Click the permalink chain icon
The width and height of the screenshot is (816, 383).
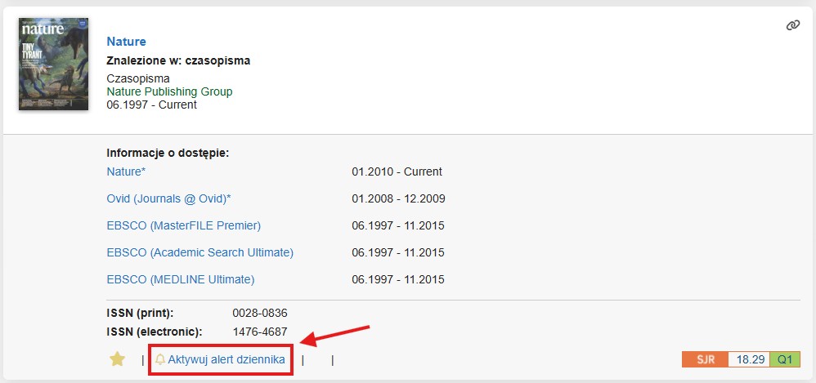[x=791, y=26]
